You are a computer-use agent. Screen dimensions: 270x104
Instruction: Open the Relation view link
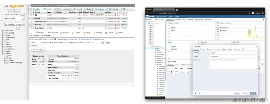pos(48,39)
